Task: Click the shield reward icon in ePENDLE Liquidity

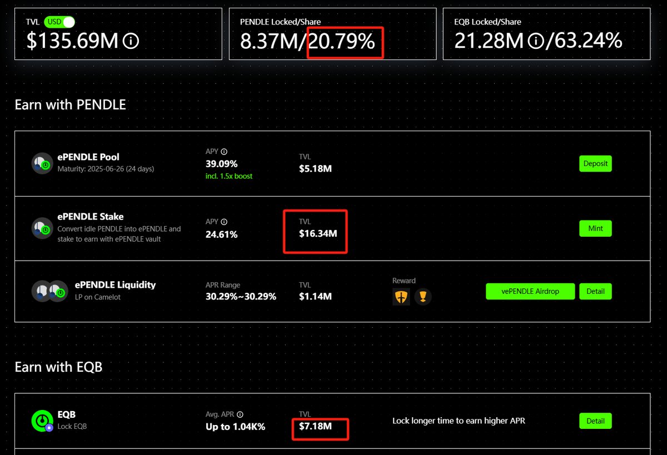Action: 401,297
